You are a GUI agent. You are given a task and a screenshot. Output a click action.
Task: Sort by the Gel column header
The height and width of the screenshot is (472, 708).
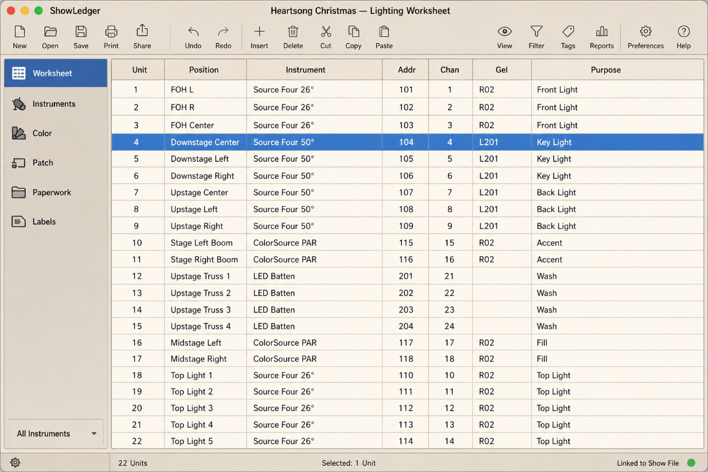tap(502, 70)
